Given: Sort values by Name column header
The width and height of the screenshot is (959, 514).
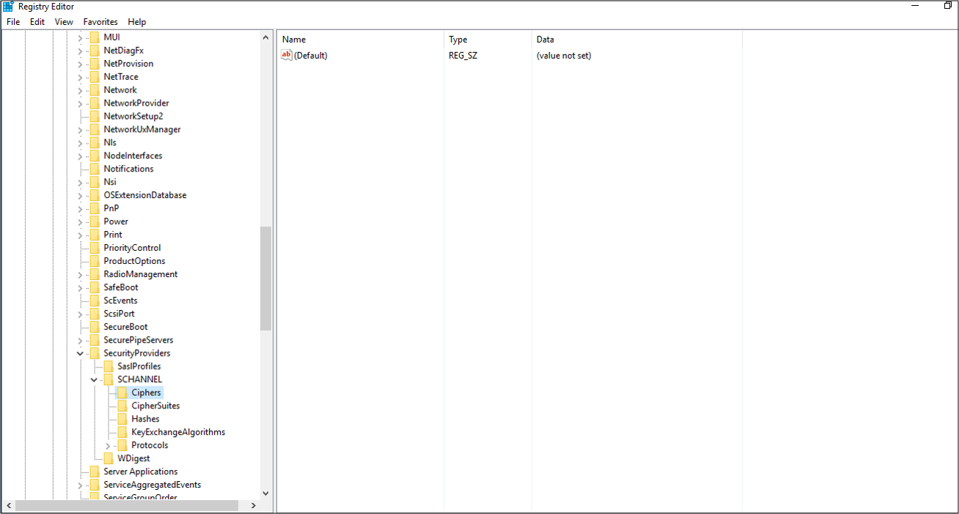Looking at the screenshot, I should (x=294, y=40).
